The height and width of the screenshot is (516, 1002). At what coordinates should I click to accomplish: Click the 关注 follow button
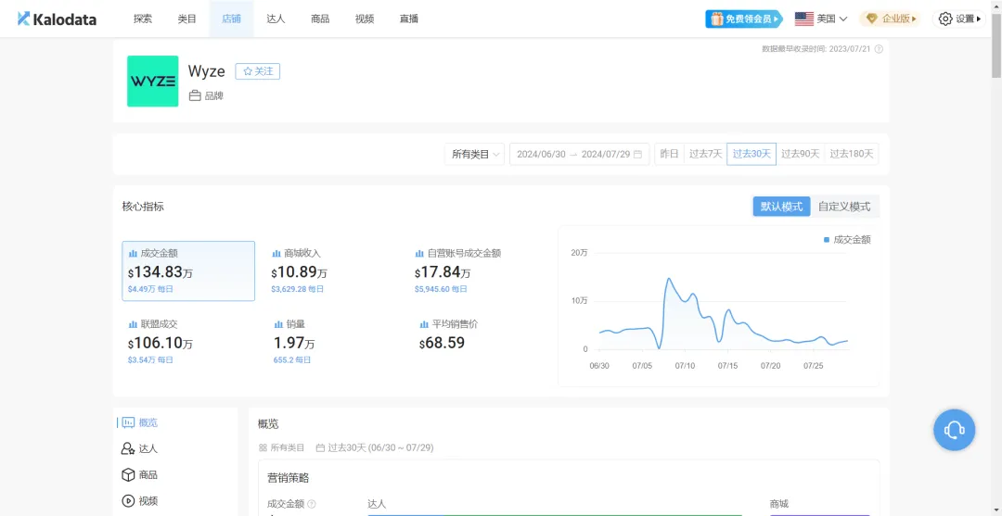(258, 71)
